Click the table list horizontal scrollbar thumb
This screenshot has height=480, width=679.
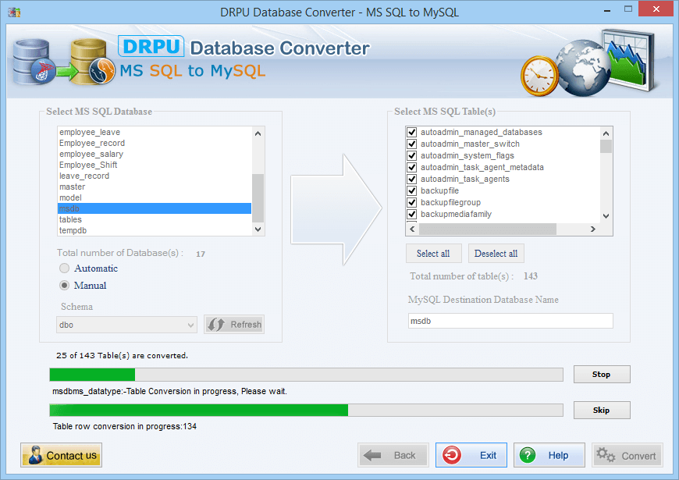coord(488,229)
